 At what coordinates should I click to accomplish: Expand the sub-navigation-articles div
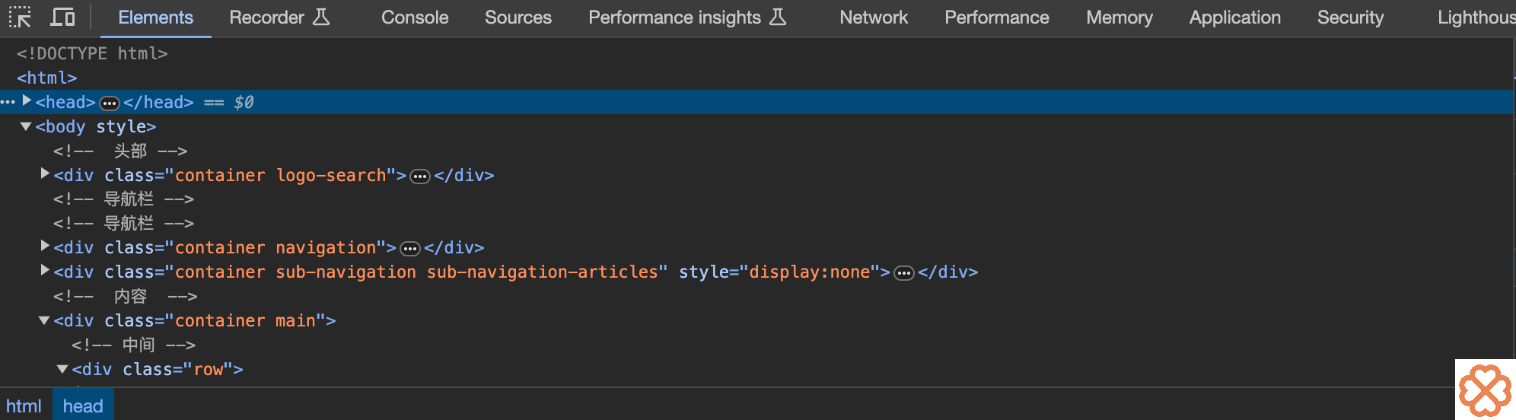coord(45,270)
